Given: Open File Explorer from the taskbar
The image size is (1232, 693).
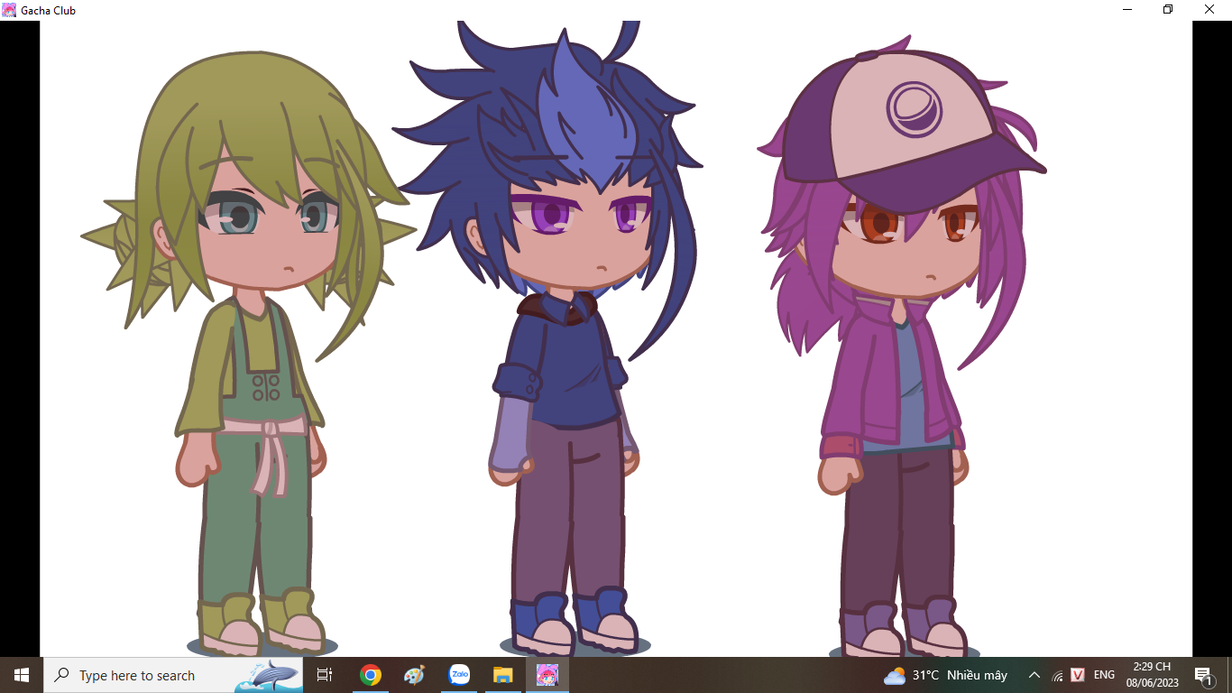Looking at the screenshot, I should 502,675.
